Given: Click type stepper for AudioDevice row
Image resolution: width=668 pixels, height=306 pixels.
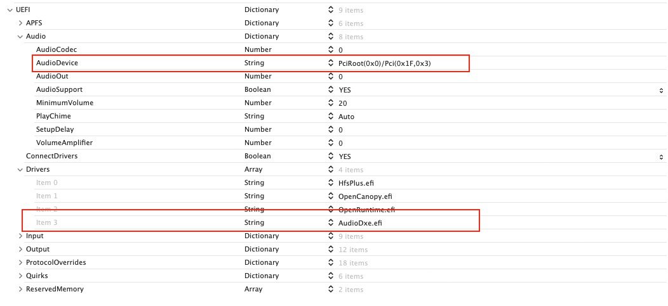Looking at the screenshot, I should point(331,63).
